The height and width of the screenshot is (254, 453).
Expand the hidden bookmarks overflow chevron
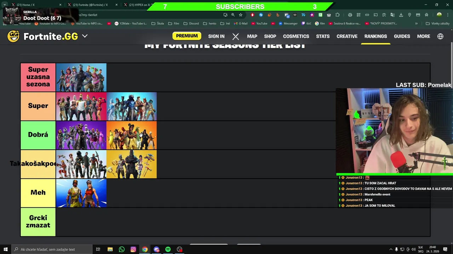coord(416,24)
